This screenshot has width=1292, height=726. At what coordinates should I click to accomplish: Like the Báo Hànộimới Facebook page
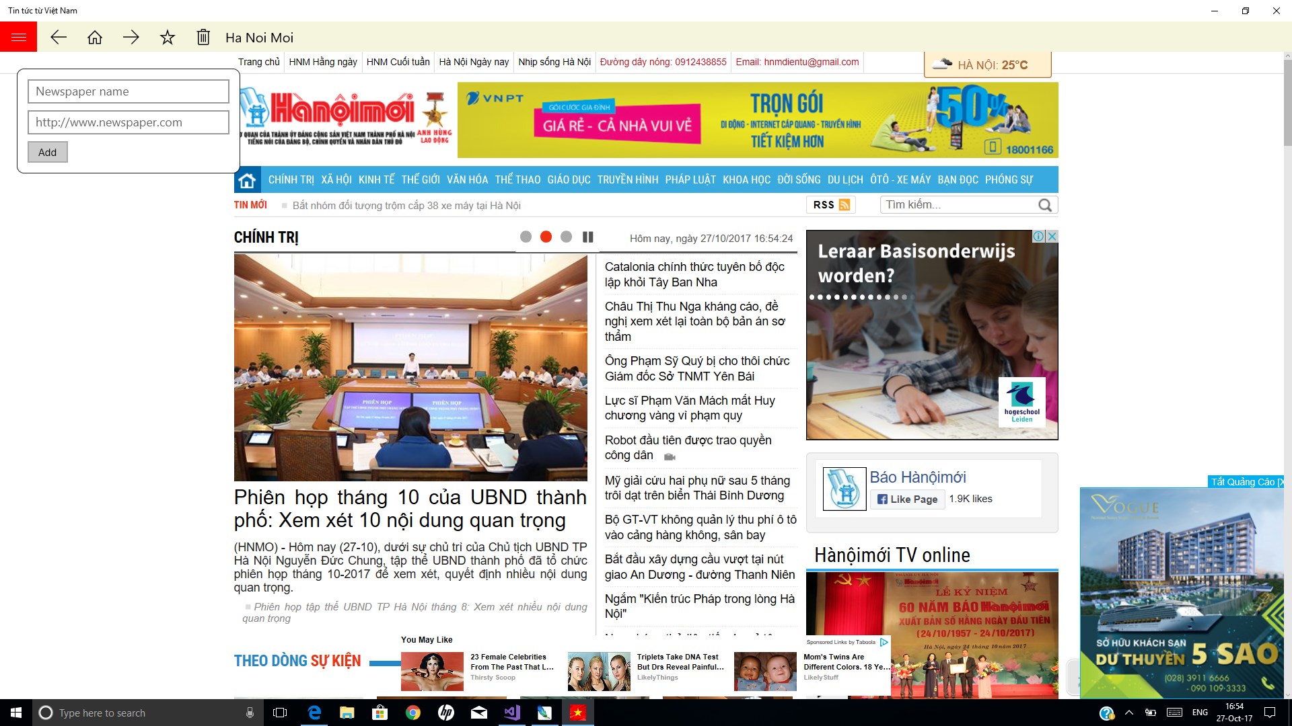pyautogui.click(x=907, y=499)
